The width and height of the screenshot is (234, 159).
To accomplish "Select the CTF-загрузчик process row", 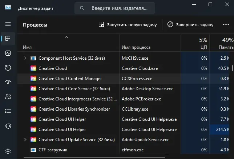I will pos(53,150).
